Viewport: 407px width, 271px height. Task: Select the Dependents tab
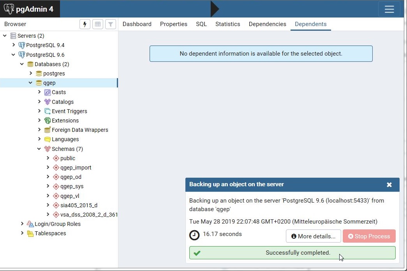click(311, 24)
